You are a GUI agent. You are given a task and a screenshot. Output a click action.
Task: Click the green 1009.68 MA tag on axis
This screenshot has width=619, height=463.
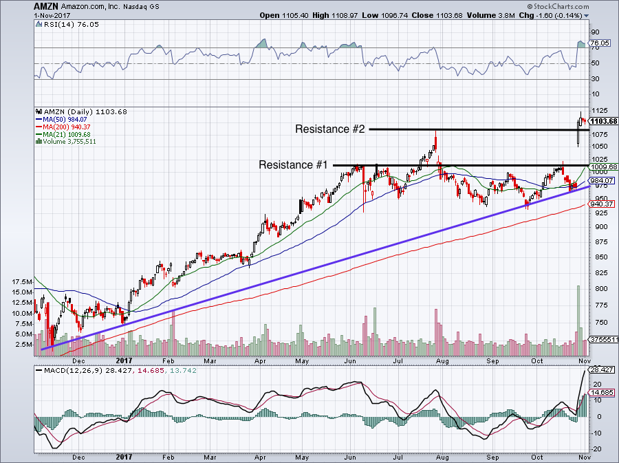(603, 167)
